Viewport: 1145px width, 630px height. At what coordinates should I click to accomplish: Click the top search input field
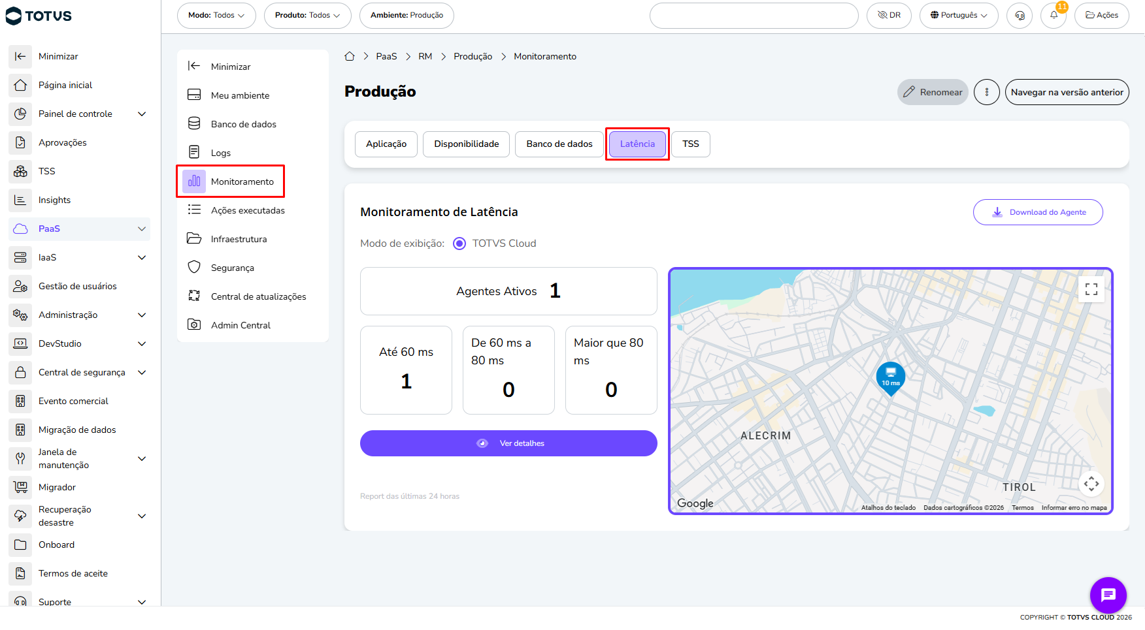pyautogui.click(x=754, y=16)
